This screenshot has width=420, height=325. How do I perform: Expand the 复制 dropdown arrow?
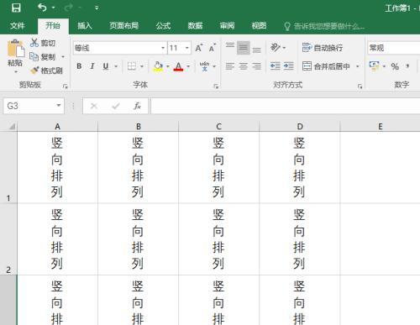pos(63,57)
